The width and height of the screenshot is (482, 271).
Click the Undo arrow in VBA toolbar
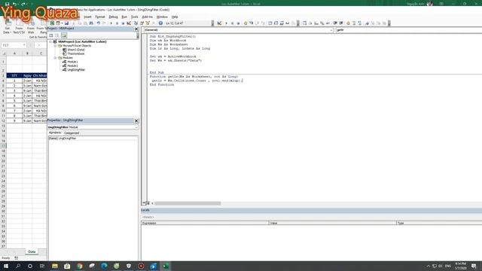click(99, 23)
